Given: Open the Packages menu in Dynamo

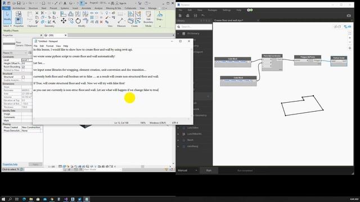Looking at the screenshot, I should 213,10.
